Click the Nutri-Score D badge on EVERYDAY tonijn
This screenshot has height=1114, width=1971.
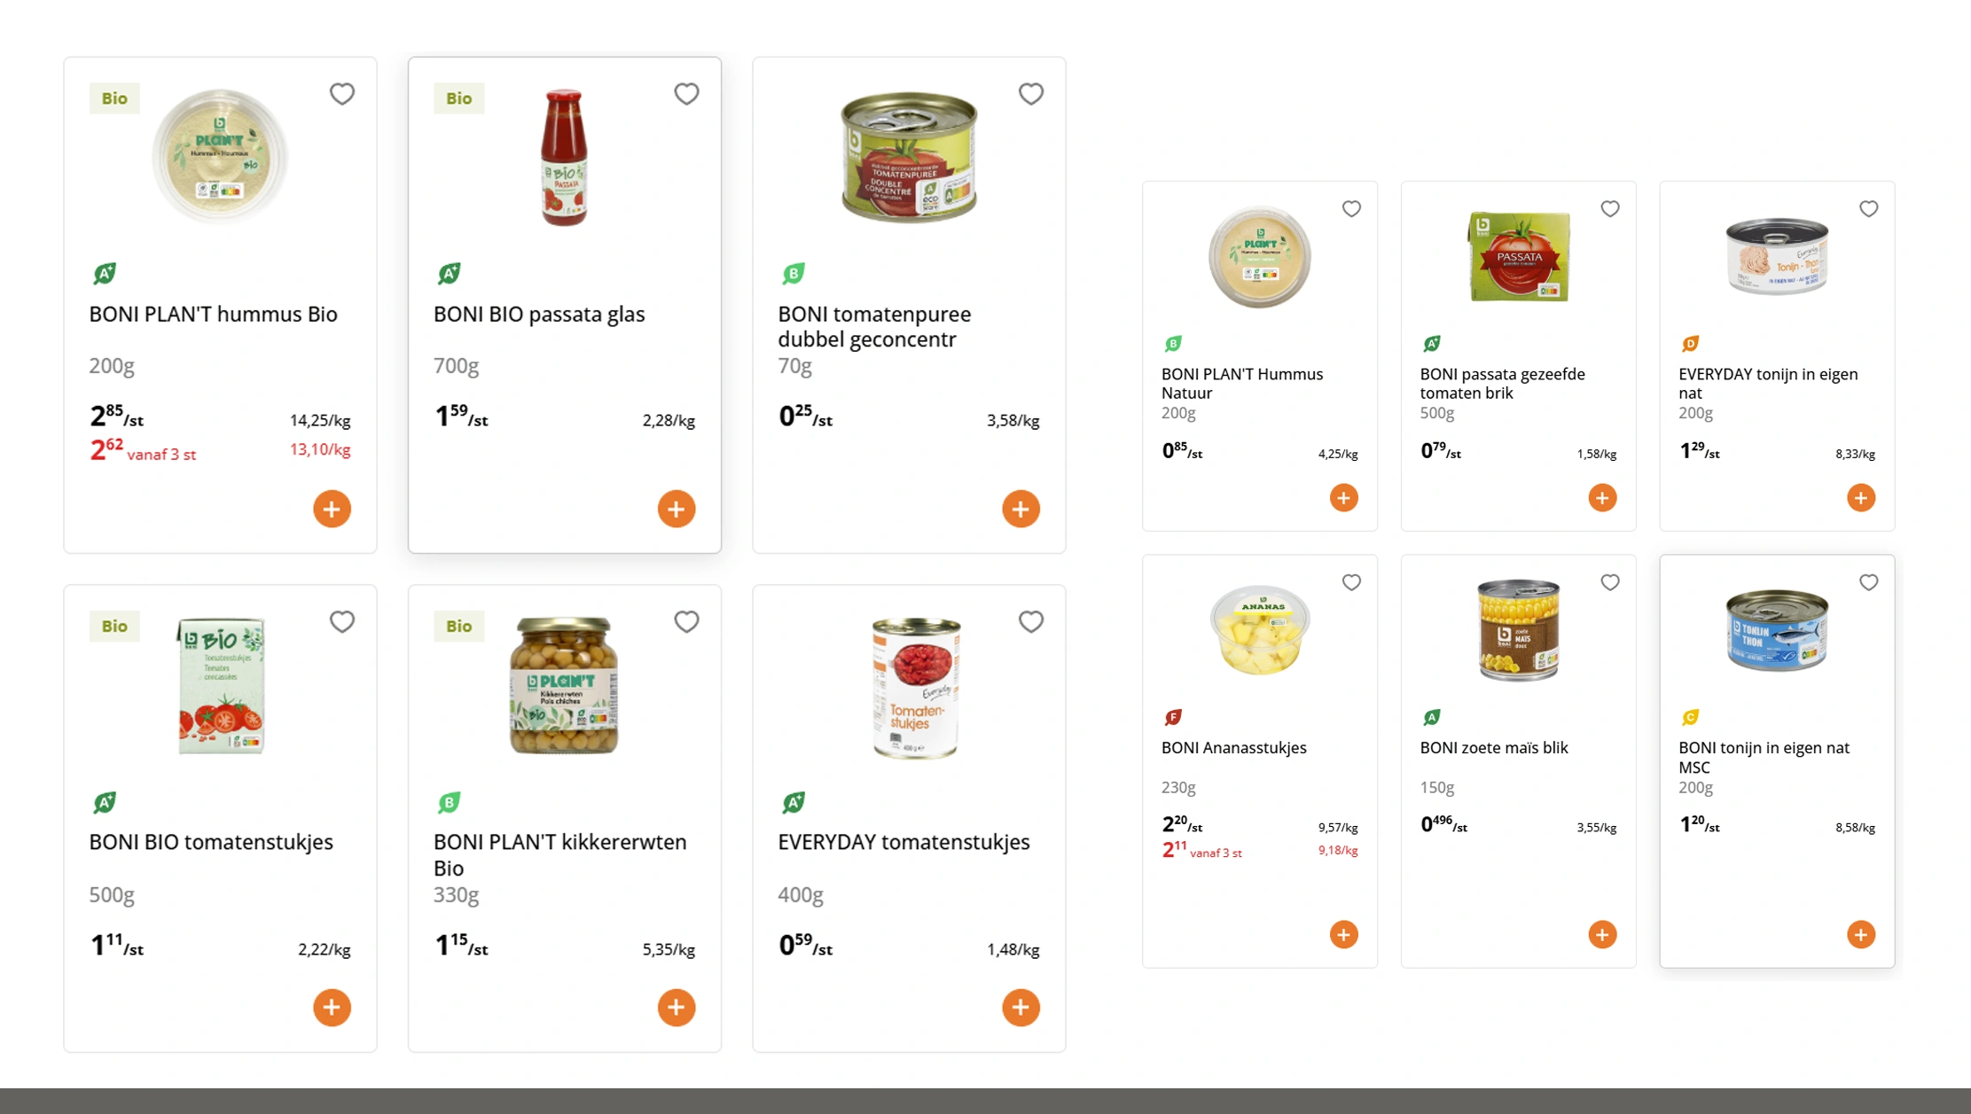(x=1690, y=344)
